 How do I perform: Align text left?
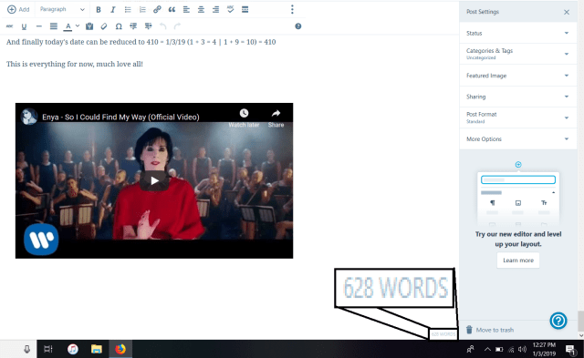(x=186, y=10)
